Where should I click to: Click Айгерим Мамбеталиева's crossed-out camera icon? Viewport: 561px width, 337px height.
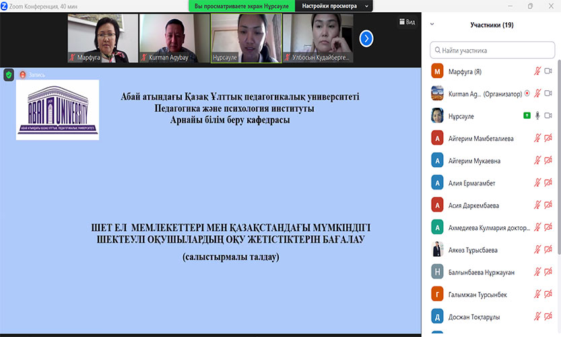click(548, 138)
